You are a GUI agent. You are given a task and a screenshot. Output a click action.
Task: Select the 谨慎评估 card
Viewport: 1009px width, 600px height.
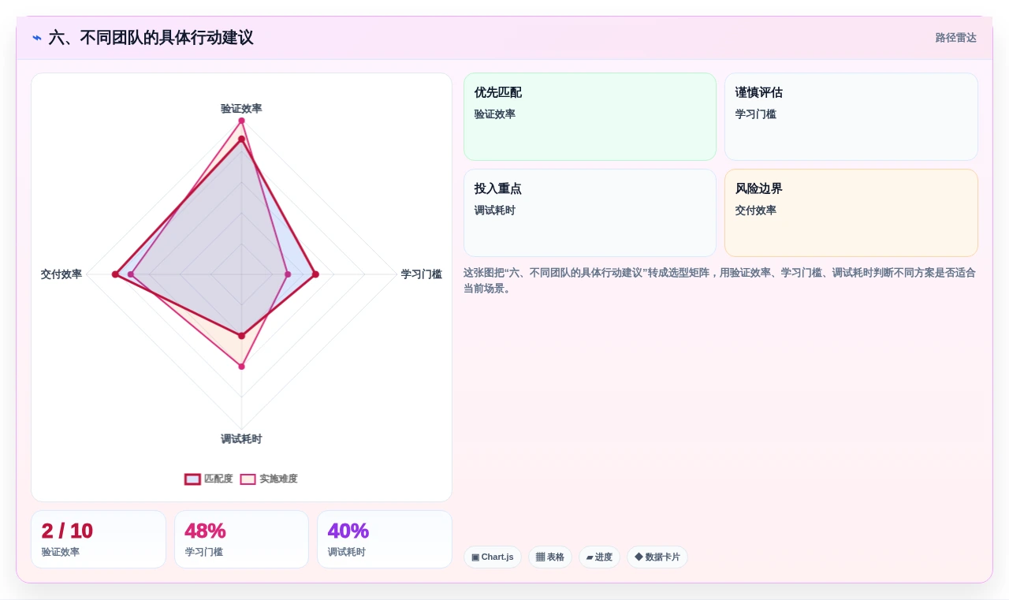point(851,117)
